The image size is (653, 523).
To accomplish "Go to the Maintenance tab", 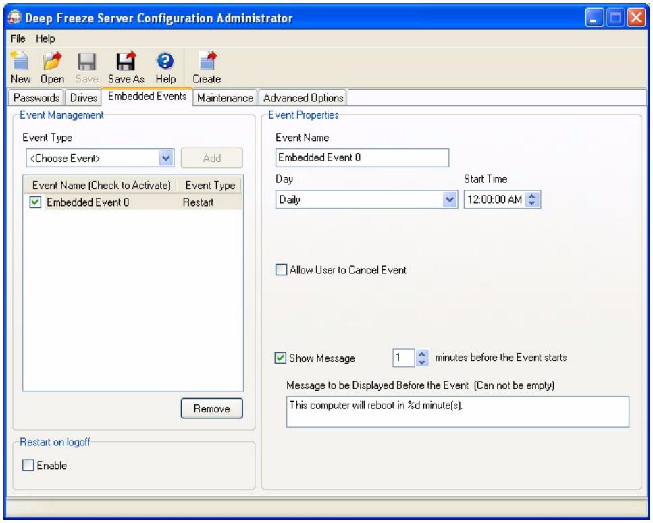I will 225,98.
